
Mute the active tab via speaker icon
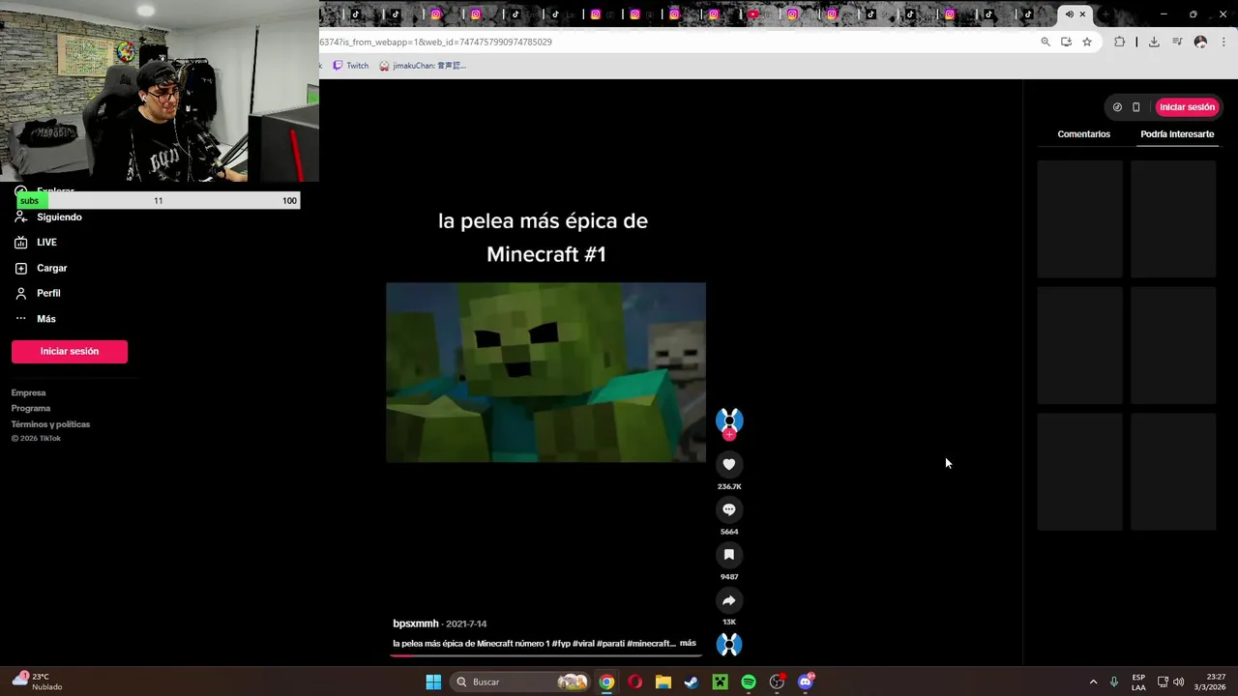(1069, 14)
